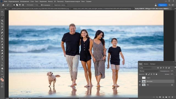Open the Изображение menu
The image size is (176, 99).
point(24,1)
